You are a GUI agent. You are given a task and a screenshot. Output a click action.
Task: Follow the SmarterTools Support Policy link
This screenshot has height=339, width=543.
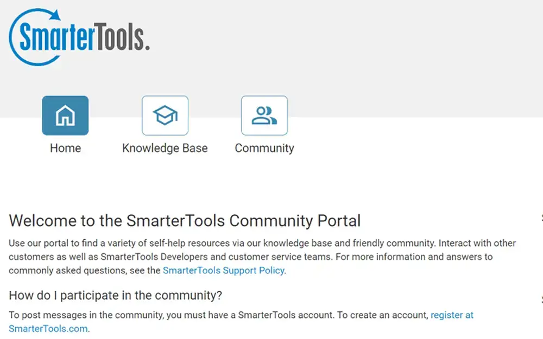pyautogui.click(x=224, y=270)
